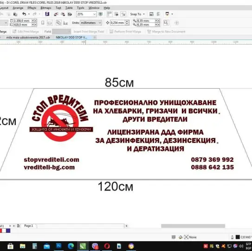Image resolution: width=252 pixels, height=251 pixels.
Task: Click the Publish to PDF icon
Action: pyautogui.click(x=70, y=14)
